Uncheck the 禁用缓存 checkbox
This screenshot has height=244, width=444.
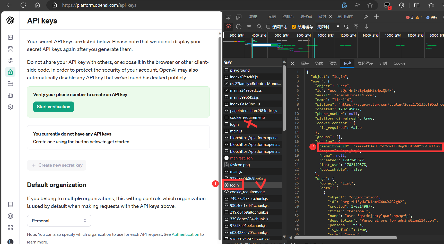(x=294, y=27)
